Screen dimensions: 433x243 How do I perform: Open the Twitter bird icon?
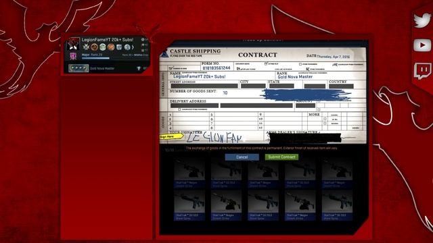(422, 20)
